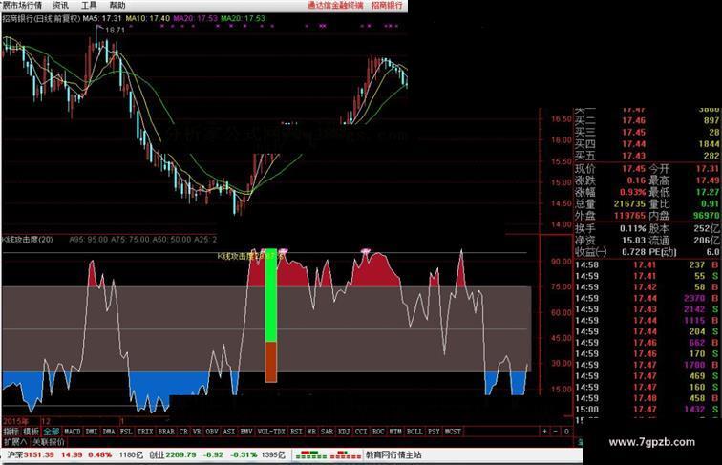
Task: Click the red-green market breadth indicator icon
Action: (328, 455)
